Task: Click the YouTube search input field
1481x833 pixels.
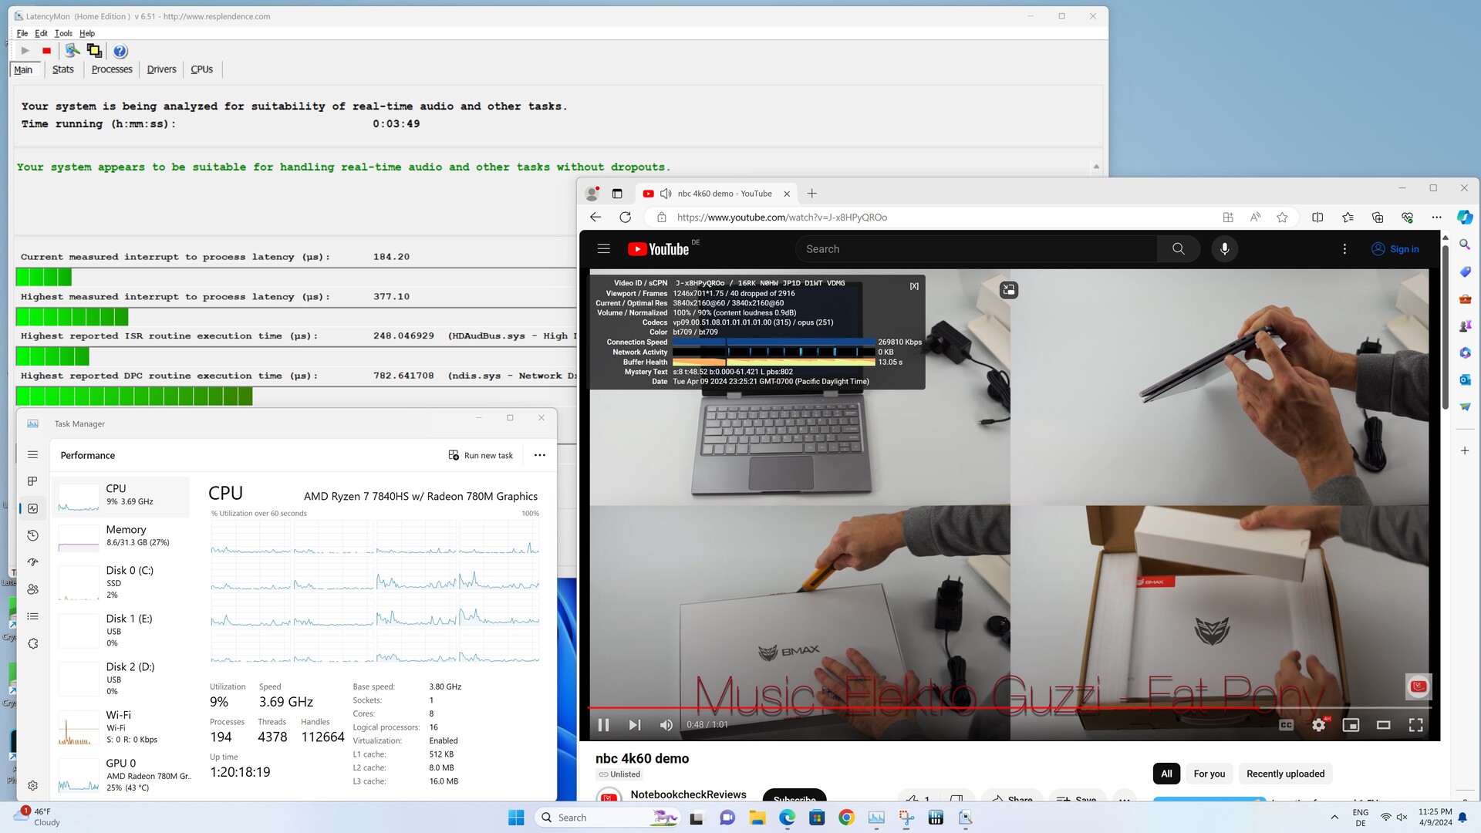Action: pyautogui.click(x=976, y=249)
